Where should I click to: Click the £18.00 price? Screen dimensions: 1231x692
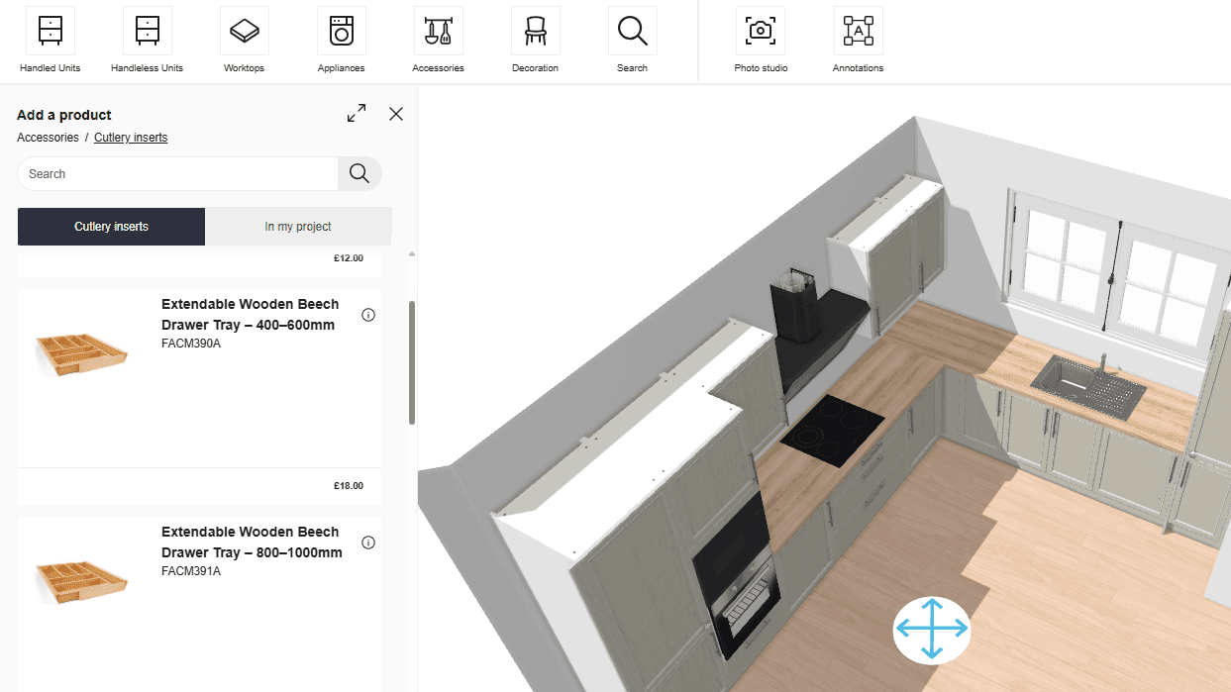click(x=349, y=486)
